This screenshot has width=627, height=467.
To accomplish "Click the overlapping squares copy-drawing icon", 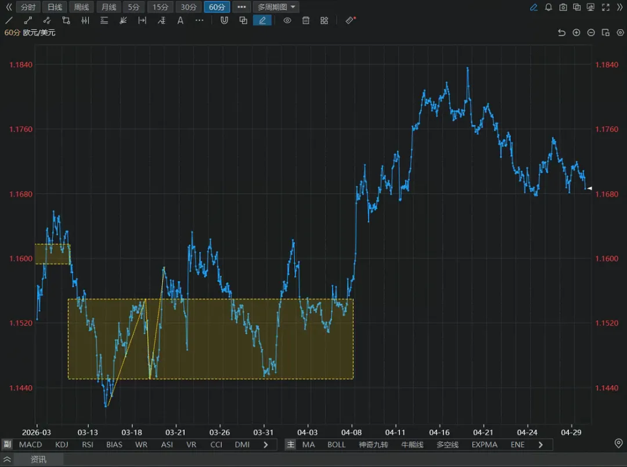I will click(x=243, y=20).
